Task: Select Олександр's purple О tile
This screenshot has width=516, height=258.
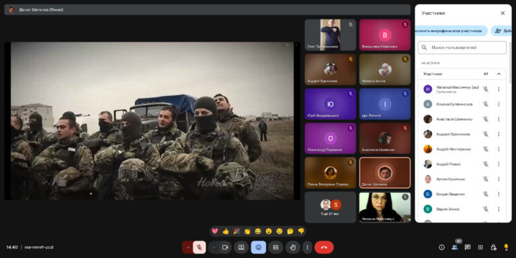Action: (331, 139)
